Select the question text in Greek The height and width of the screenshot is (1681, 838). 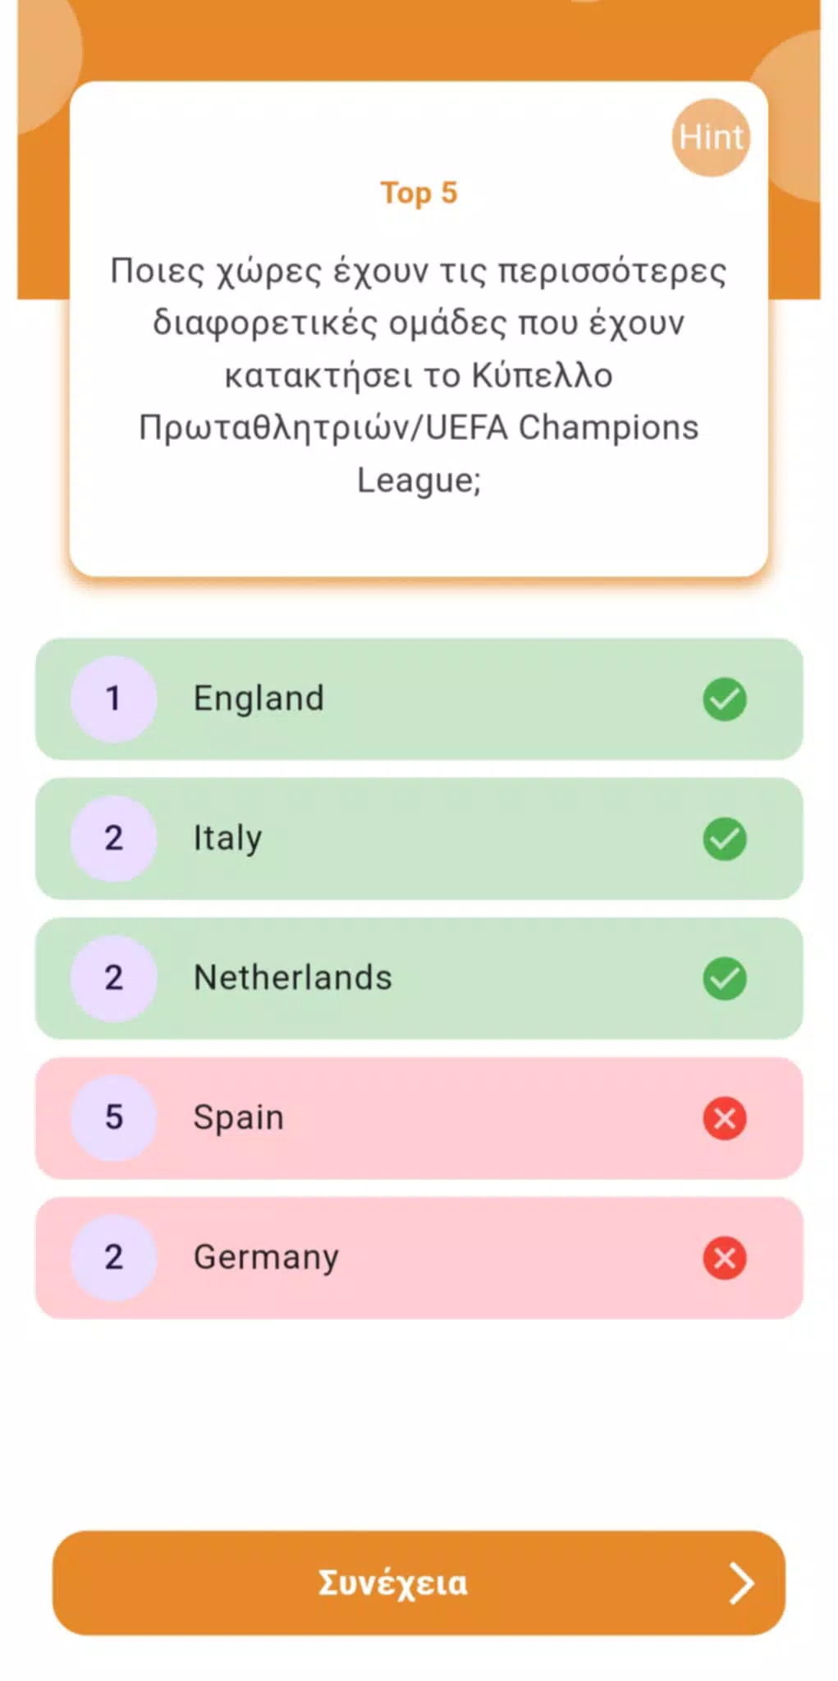[x=419, y=375]
